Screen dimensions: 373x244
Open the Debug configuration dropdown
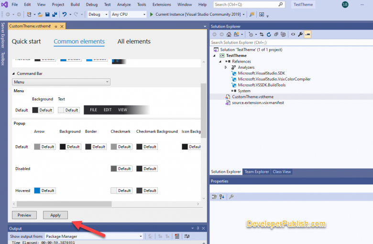click(98, 14)
